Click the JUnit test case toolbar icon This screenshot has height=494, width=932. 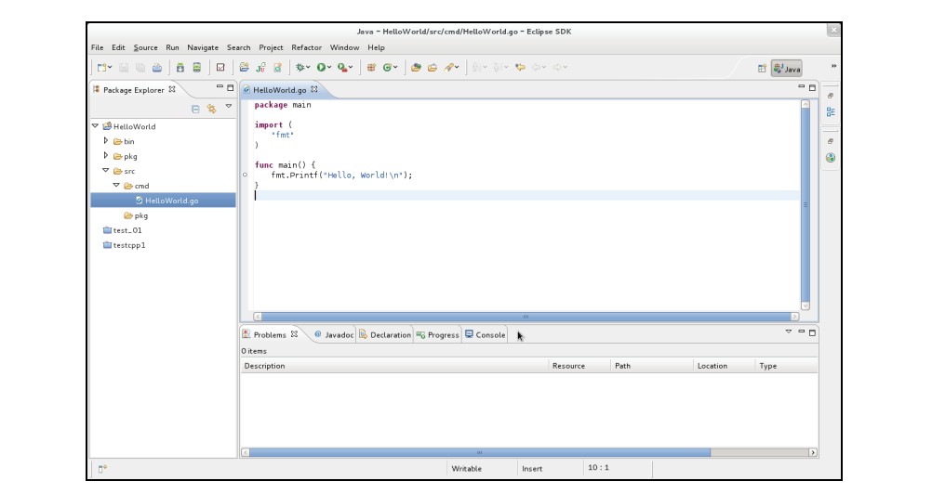click(260, 68)
